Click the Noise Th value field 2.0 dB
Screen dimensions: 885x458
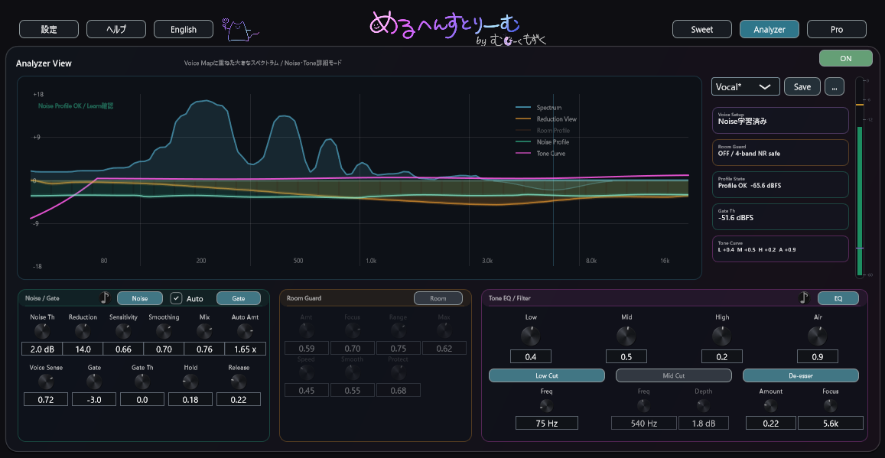point(42,349)
